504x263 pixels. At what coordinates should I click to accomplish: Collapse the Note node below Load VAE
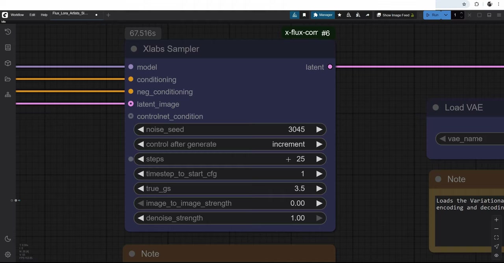pyautogui.click(x=438, y=179)
